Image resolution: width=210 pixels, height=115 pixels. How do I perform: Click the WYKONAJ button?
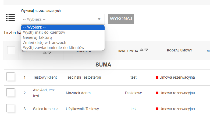click(121, 19)
